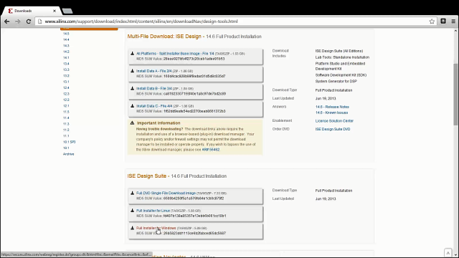
Task: Click the browser back arrow
Action: tap(7, 21)
